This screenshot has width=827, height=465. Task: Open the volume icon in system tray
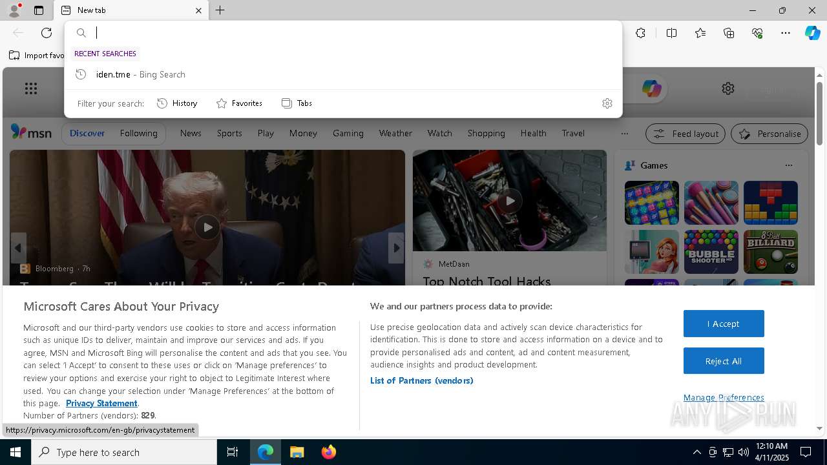pos(744,452)
